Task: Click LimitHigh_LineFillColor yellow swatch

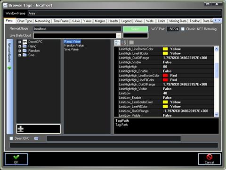Action: pos(165,53)
